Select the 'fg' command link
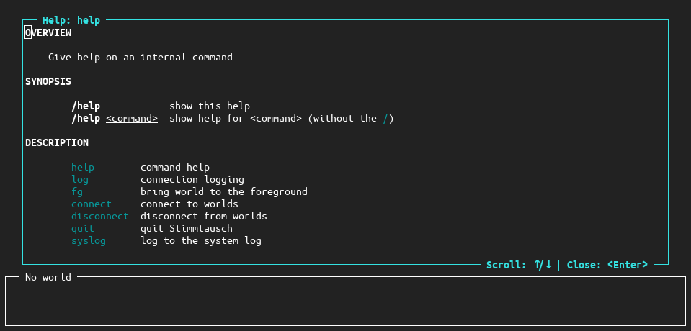The width and height of the screenshot is (691, 331). point(77,192)
